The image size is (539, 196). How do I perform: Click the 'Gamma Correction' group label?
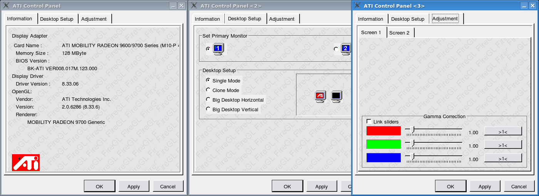point(444,116)
